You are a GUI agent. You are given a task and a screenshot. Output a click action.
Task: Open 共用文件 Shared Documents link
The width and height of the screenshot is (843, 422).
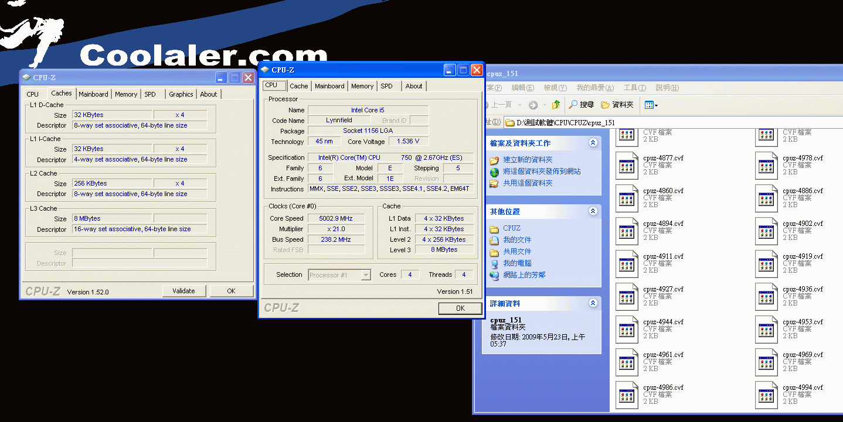pos(517,252)
